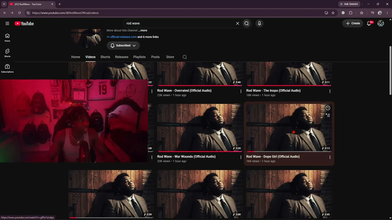Clear the search box text
This screenshot has height=220, width=392.
tap(237, 24)
